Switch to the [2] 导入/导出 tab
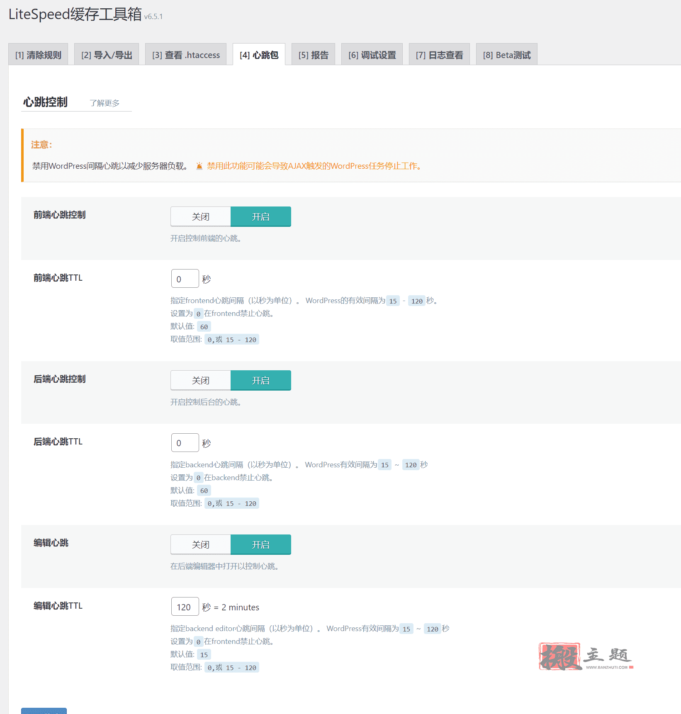Image resolution: width=681 pixels, height=714 pixels. [x=107, y=55]
